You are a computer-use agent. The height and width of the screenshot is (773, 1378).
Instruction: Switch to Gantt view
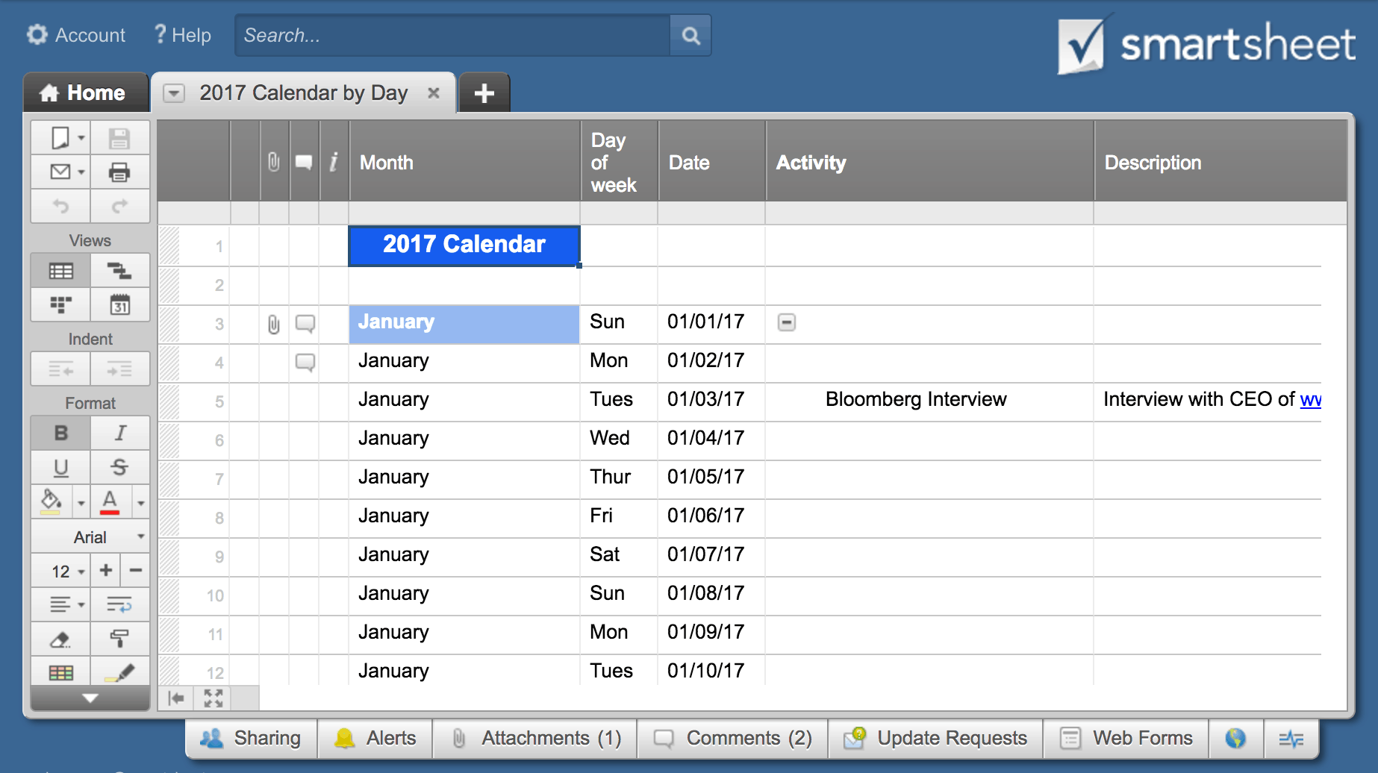(119, 271)
